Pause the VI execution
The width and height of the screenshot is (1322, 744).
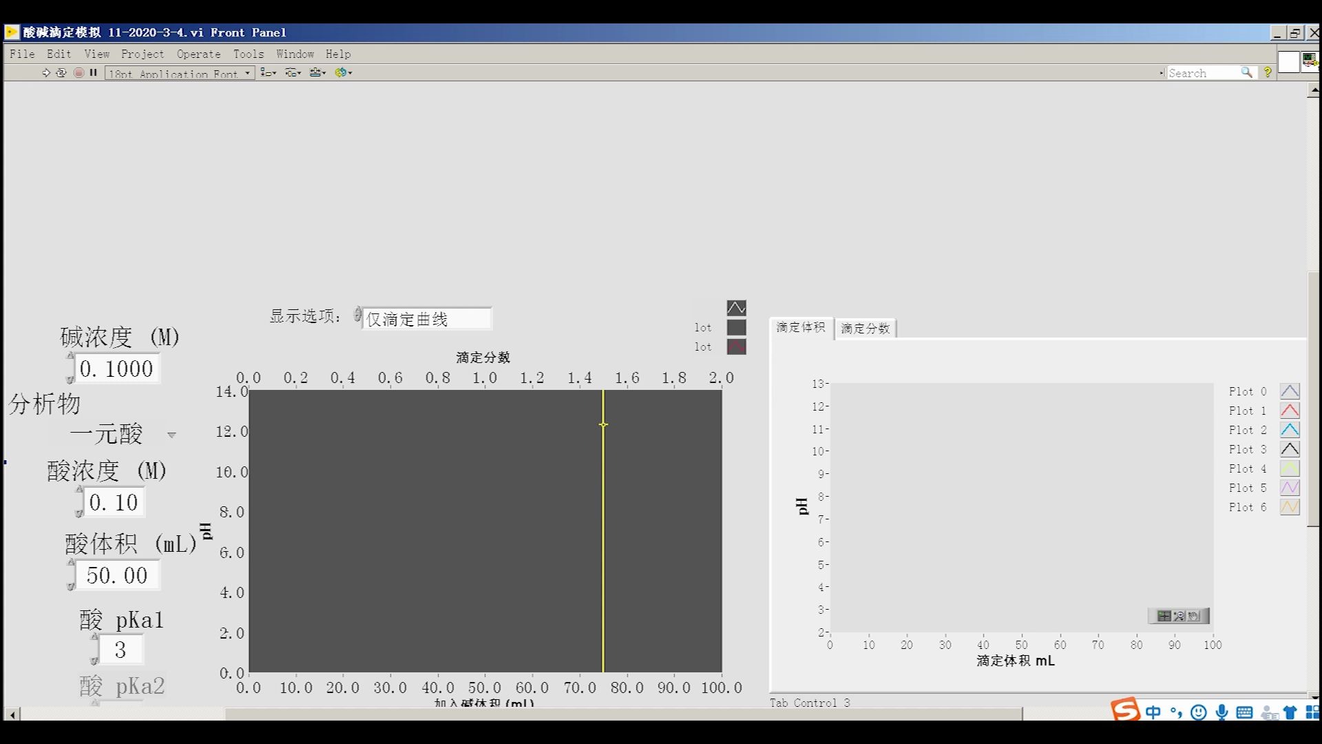click(93, 72)
